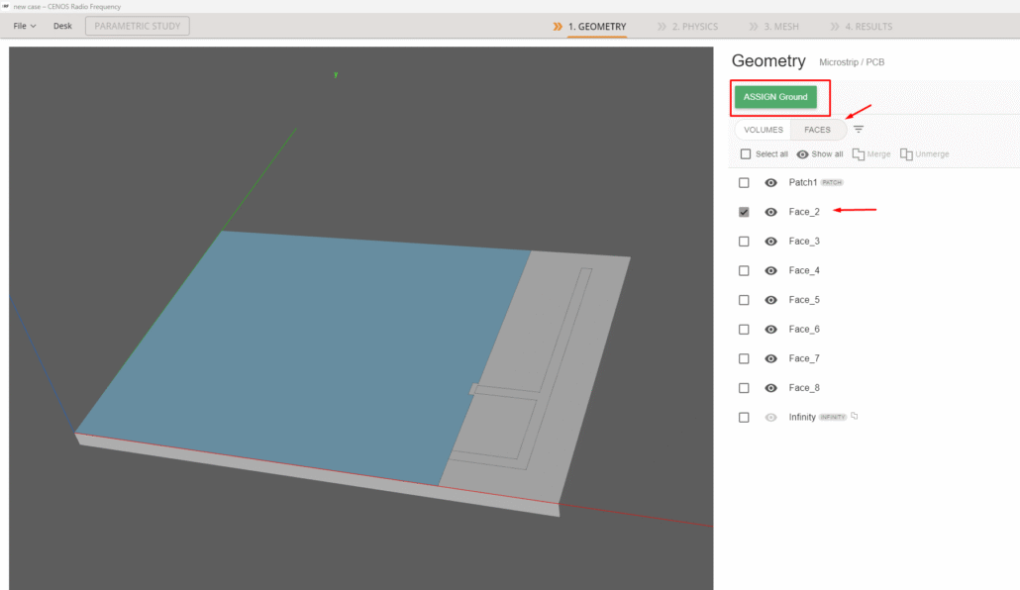Show Infinity using its eye icon
The width and height of the screenshot is (1020, 590).
[770, 418]
